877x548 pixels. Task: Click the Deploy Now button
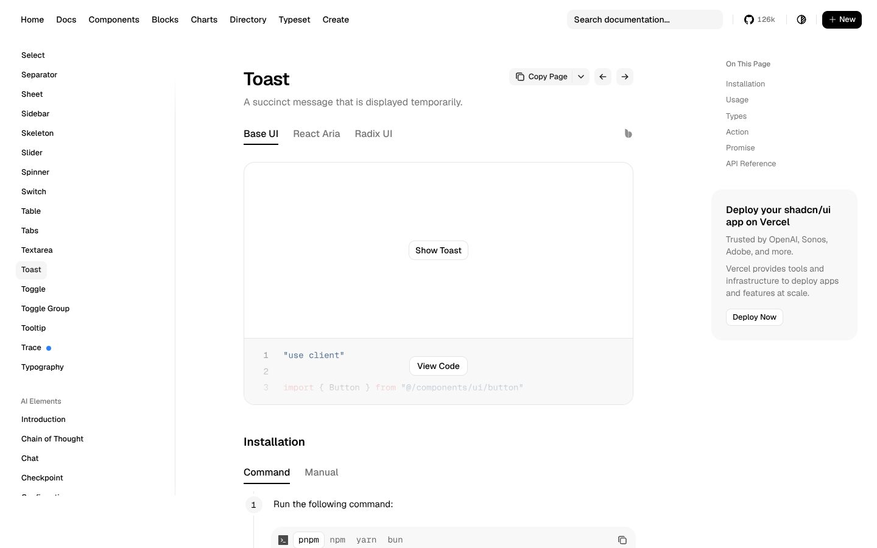[755, 317]
